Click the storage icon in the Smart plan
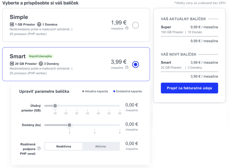The width and height of the screenshot is (230, 168). pos(12,63)
